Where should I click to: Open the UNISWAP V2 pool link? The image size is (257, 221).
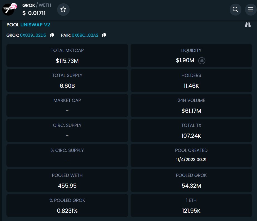point(35,25)
